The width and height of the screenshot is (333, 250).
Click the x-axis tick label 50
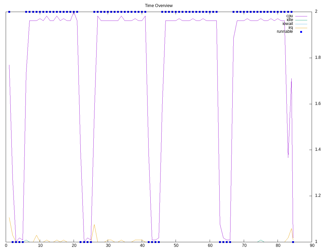tap(176, 245)
